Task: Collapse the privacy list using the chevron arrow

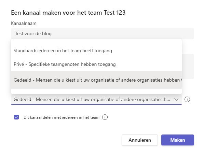Action: [x=176, y=100]
